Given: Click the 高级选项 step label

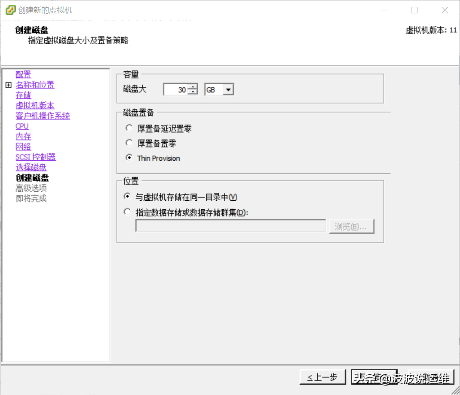Looking at the screenshot, I should pyautogui.click(x=31, y=188).
